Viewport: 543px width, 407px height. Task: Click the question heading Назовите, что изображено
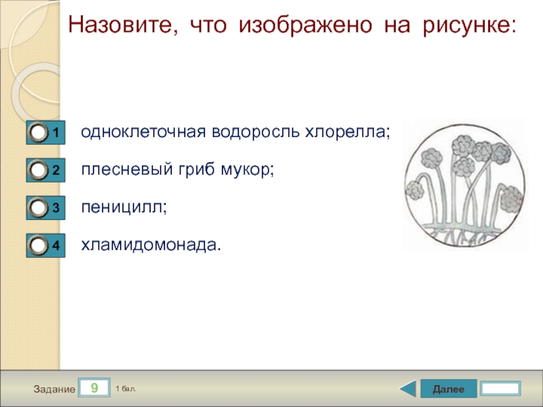[x=293, y=25]
